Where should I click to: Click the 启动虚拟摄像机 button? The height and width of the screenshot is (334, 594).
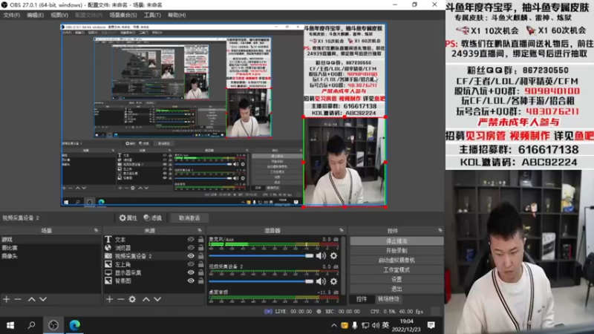[396, 261]
